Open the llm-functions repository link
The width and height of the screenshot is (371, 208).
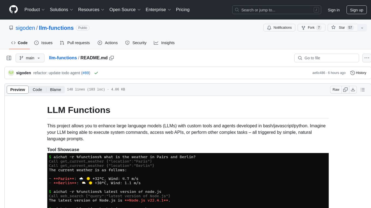tap(56, 28)
